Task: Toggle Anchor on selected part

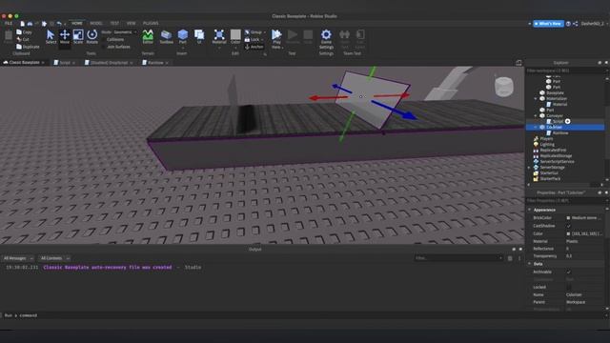Action: click(x=254, y=47)
